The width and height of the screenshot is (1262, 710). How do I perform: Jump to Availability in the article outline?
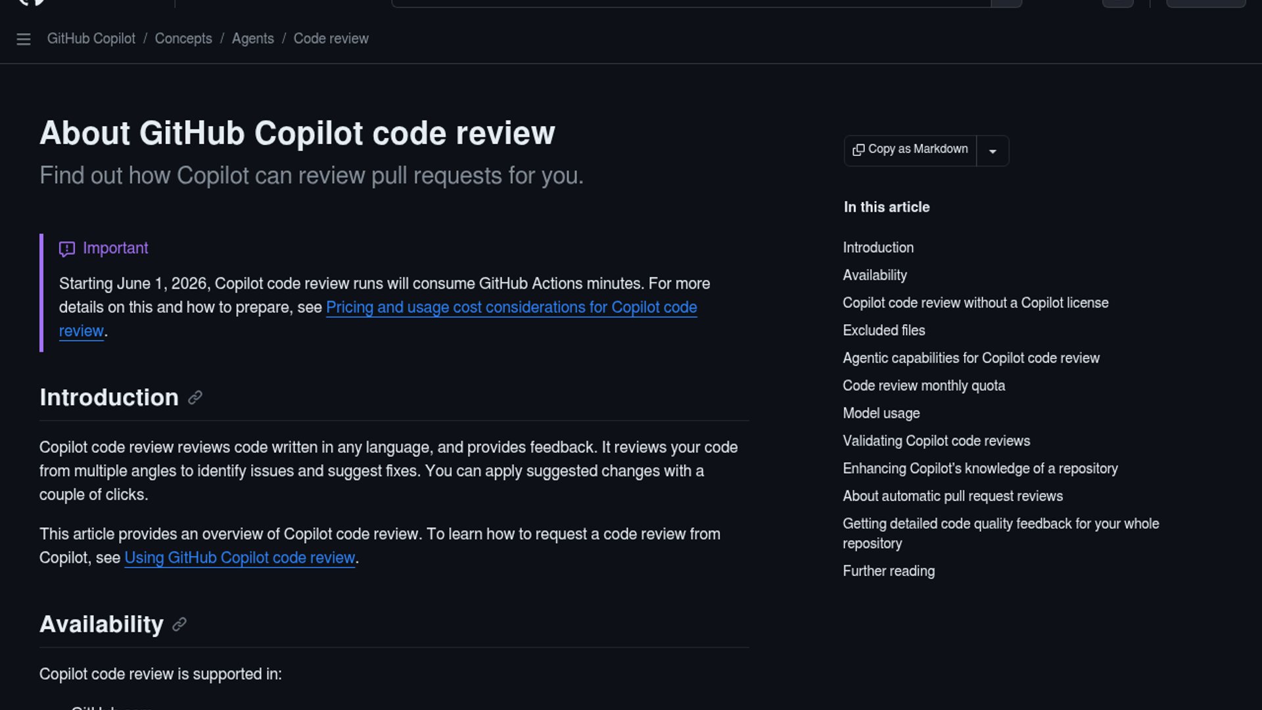pos(875,275)
